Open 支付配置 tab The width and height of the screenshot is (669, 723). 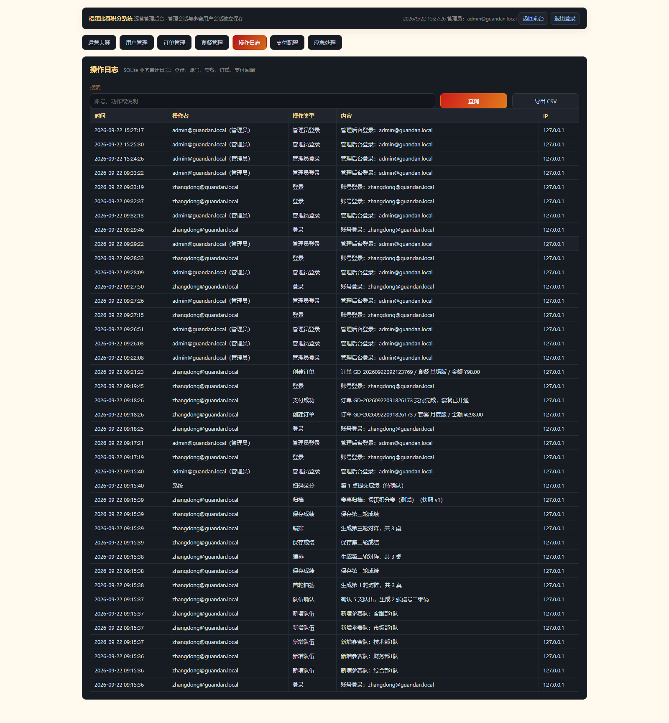pyautogui.click(x=287, y=43)
